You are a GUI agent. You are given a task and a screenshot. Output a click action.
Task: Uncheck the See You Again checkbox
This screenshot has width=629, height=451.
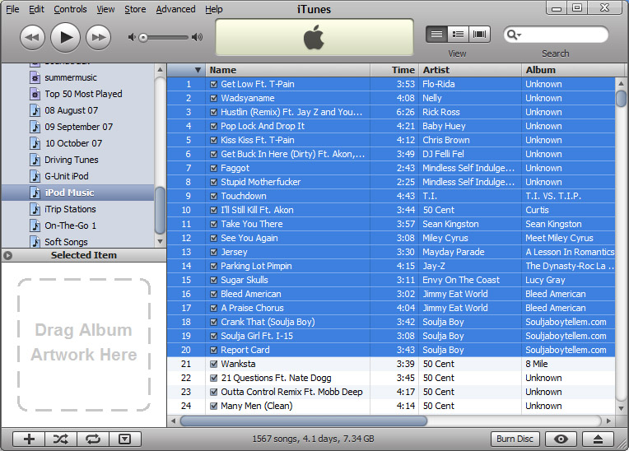coord(214,238)
